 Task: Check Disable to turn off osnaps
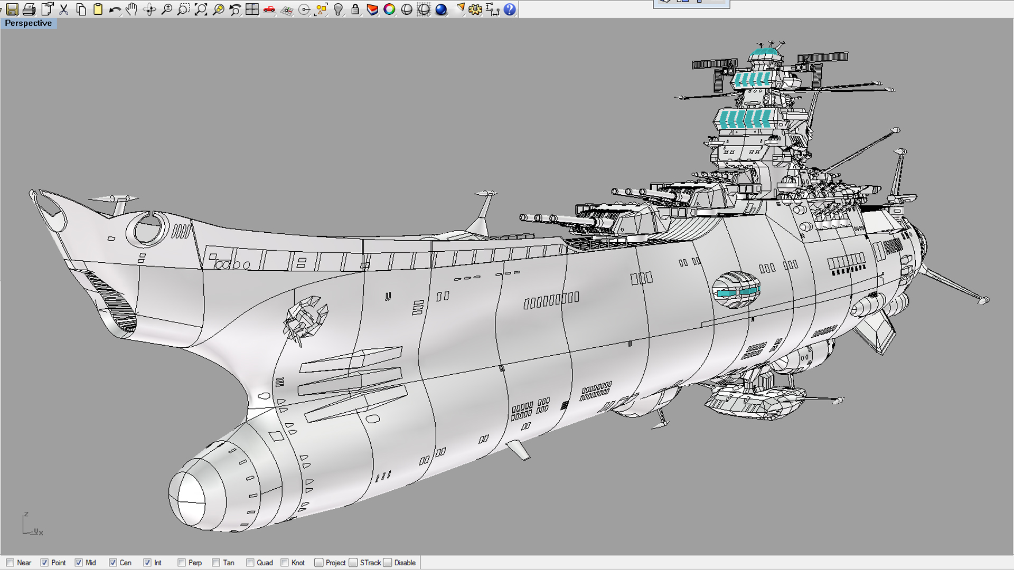(388, 563)
